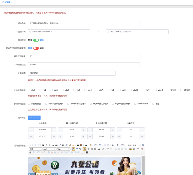Check the vip1 level checkbox
The height and width of the screenshot is (175, 193).
29,90
